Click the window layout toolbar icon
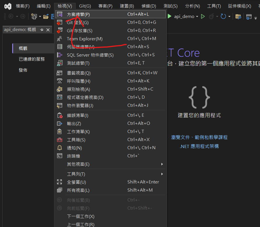 coord(249,17)
